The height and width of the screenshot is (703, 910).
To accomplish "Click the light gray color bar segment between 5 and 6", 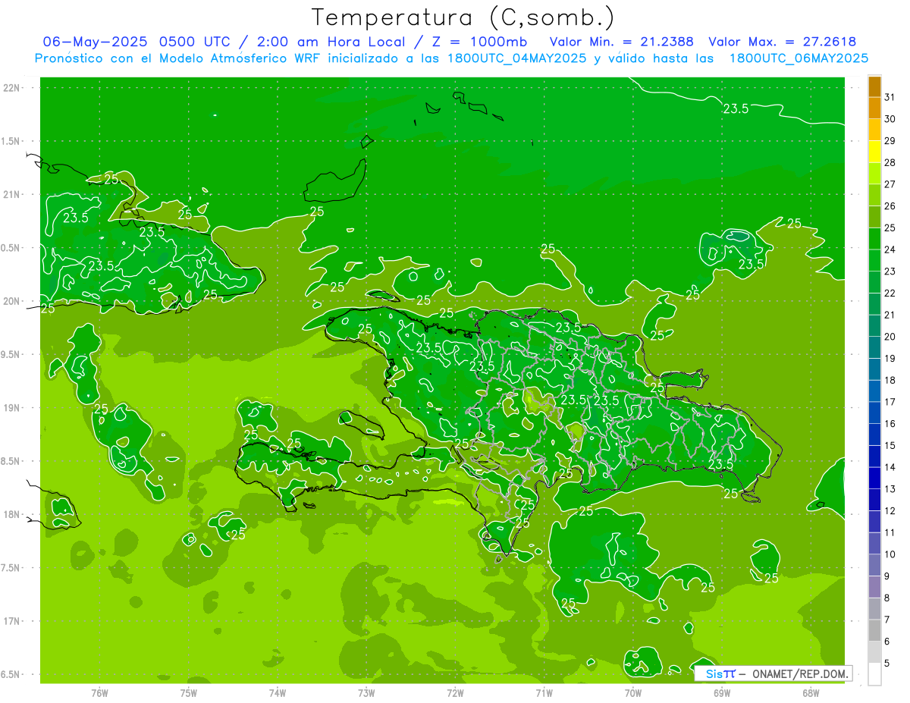I will coord(874,652).
